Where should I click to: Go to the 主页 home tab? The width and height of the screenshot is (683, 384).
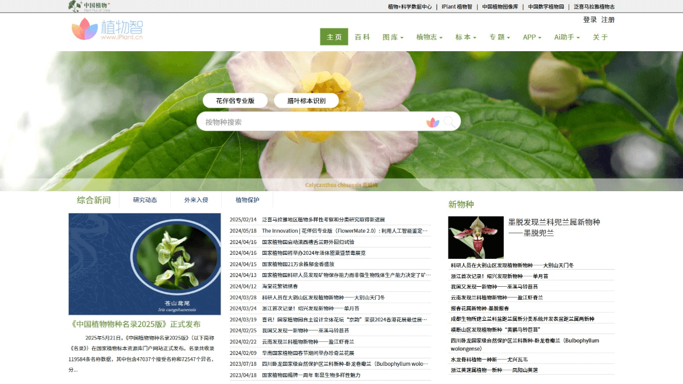point(334,37)
